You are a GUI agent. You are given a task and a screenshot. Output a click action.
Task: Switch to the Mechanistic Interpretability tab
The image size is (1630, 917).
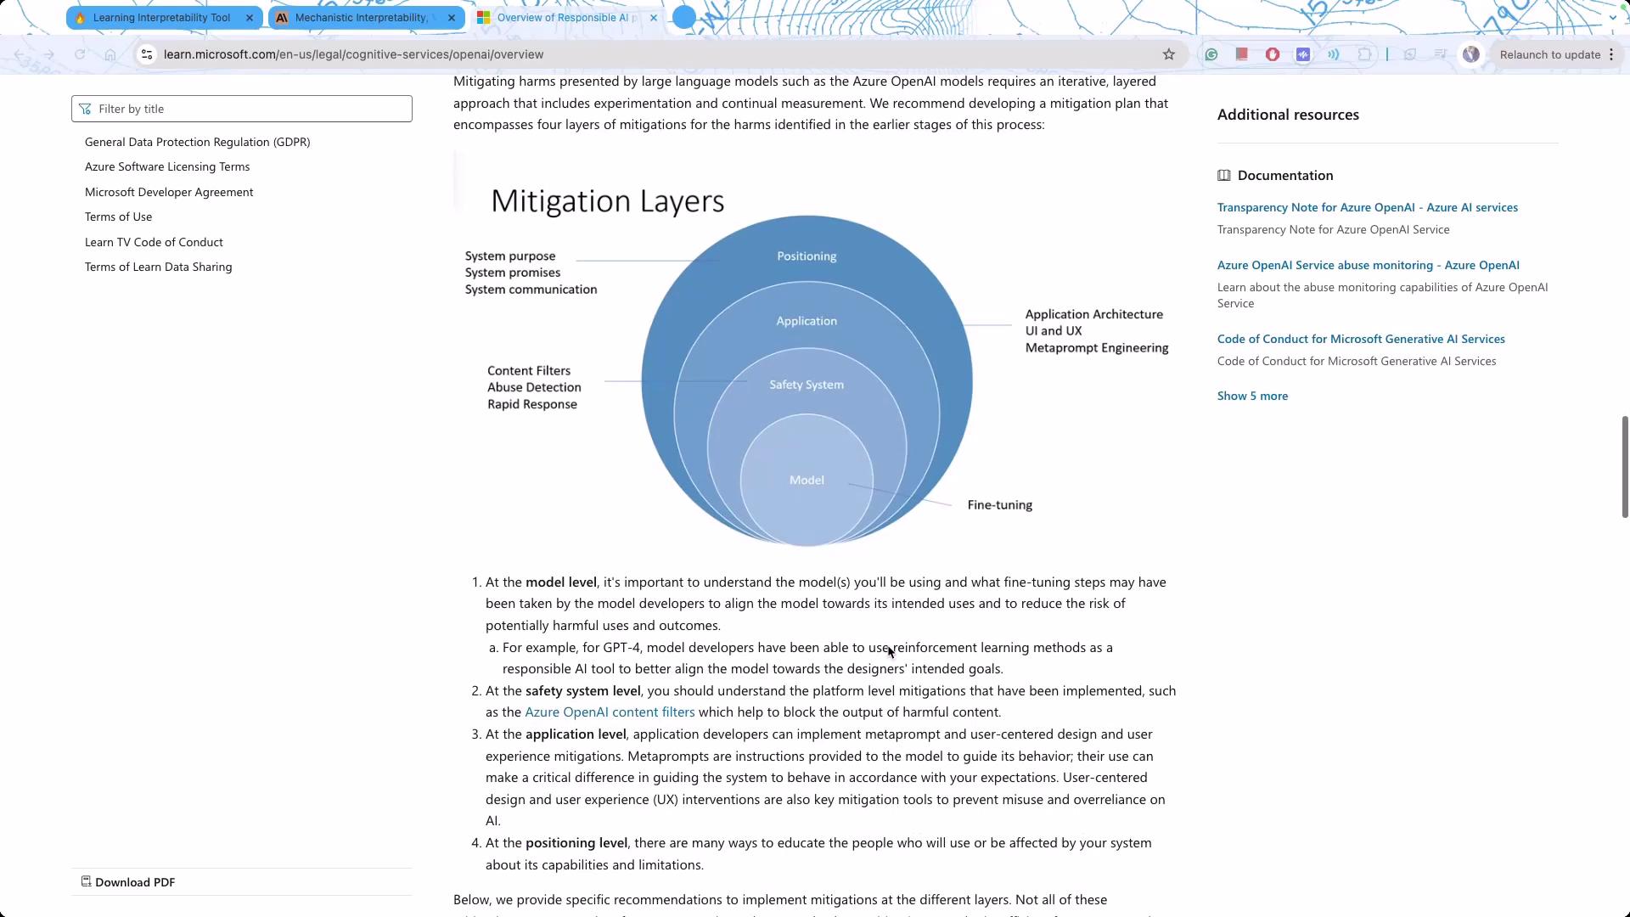[x=361, y=17]
